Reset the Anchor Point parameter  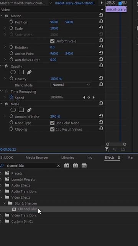pos(101,53)
